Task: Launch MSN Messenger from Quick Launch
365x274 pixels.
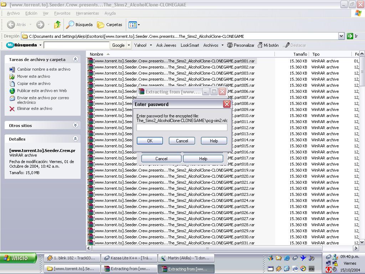Action: click(270, 258)
